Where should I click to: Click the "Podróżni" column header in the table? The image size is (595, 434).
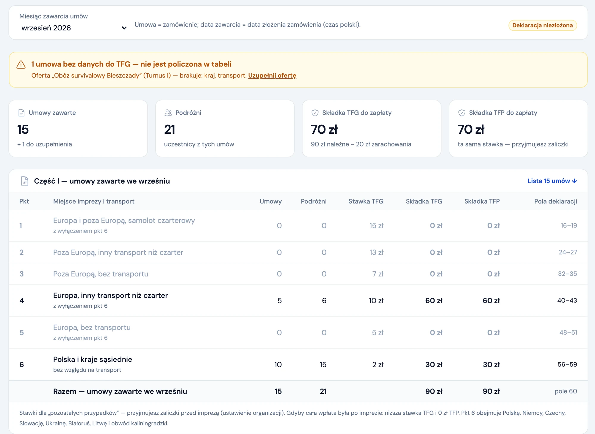pos(314,202)
